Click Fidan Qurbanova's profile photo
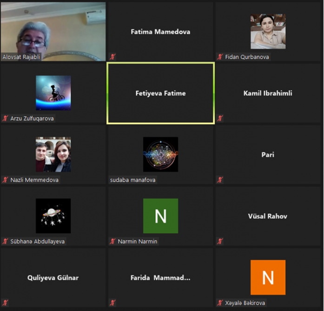Image resolution: width=324 pixels, height=311 pixels. [x=268, y=32]
